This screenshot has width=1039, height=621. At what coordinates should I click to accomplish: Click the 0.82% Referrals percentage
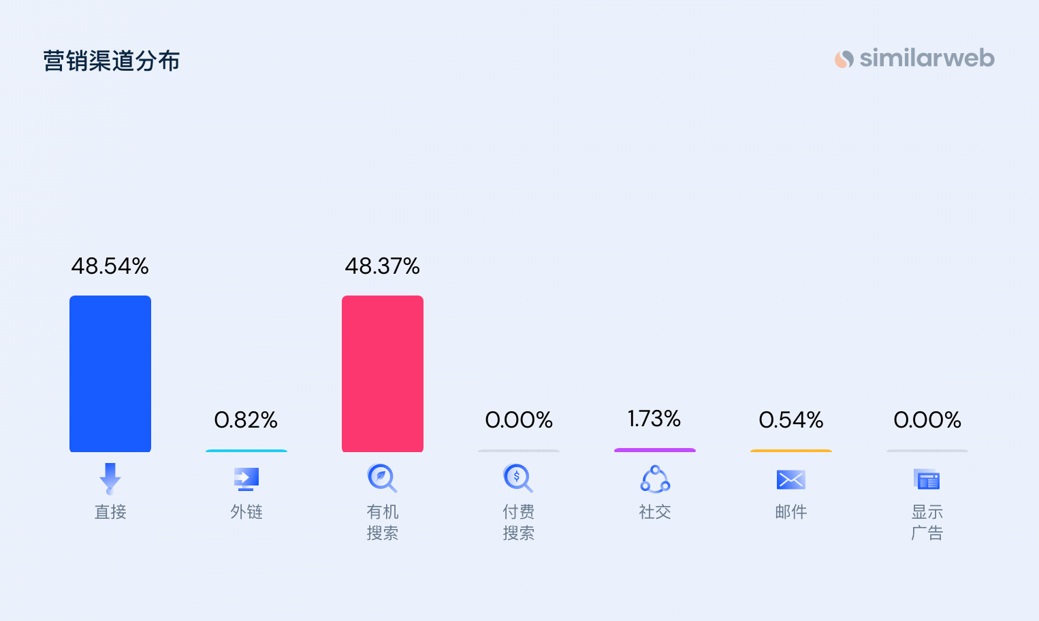pyautogui.click(x=246, y=419)
